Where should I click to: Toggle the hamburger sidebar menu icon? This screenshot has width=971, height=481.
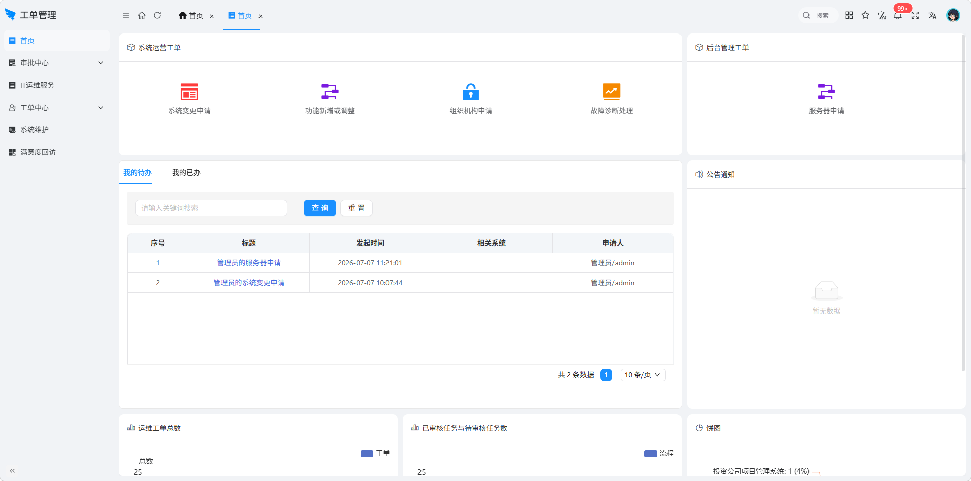[126, 15]
